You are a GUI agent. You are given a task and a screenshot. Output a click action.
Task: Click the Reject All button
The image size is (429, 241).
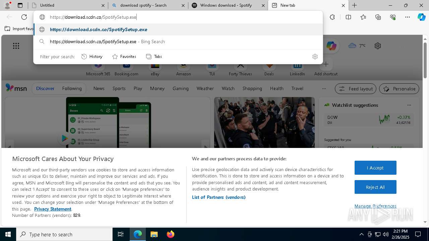click(x=375, y=187)
